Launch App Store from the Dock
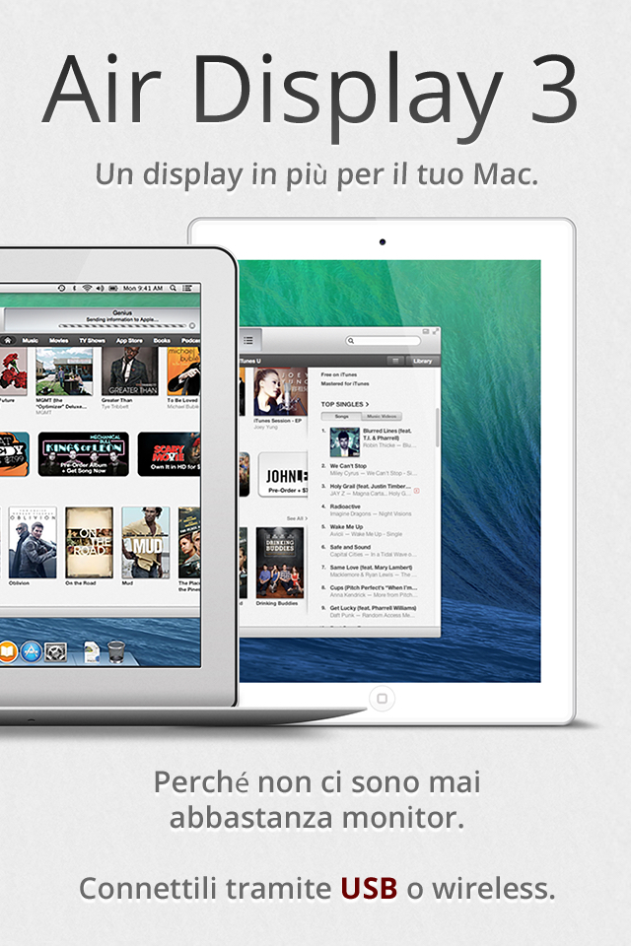 click(31, 651)
